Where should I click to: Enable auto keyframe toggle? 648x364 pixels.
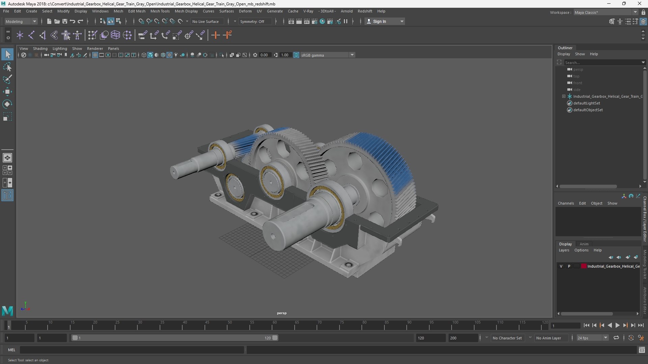[x=631, y=338]
